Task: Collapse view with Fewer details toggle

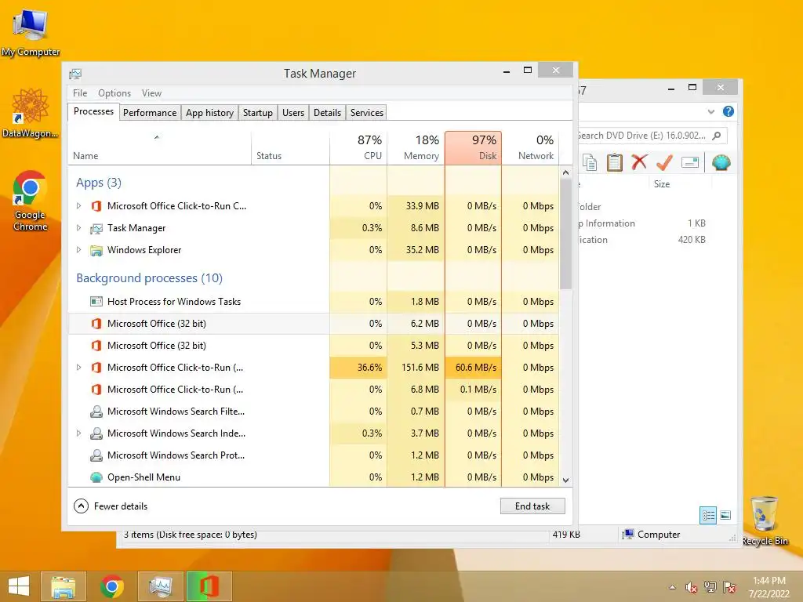Action: click(x=111, y=506)
